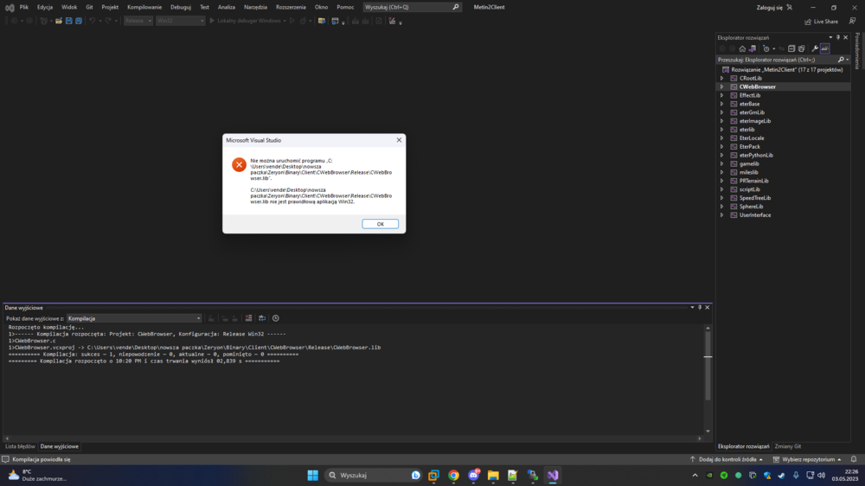This screenshot has width=865, height=486.
Task: Open the Edycja menu
Action: [x=45, y=7]
